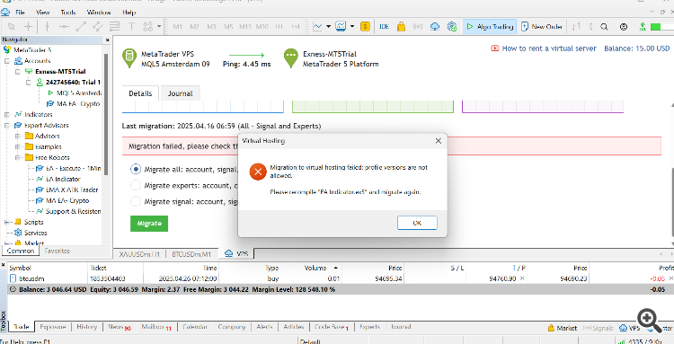The height and width of the screenshot is (344, 674).
Task: Switch chart to M1 timeframe
Action: pos(178,27)
